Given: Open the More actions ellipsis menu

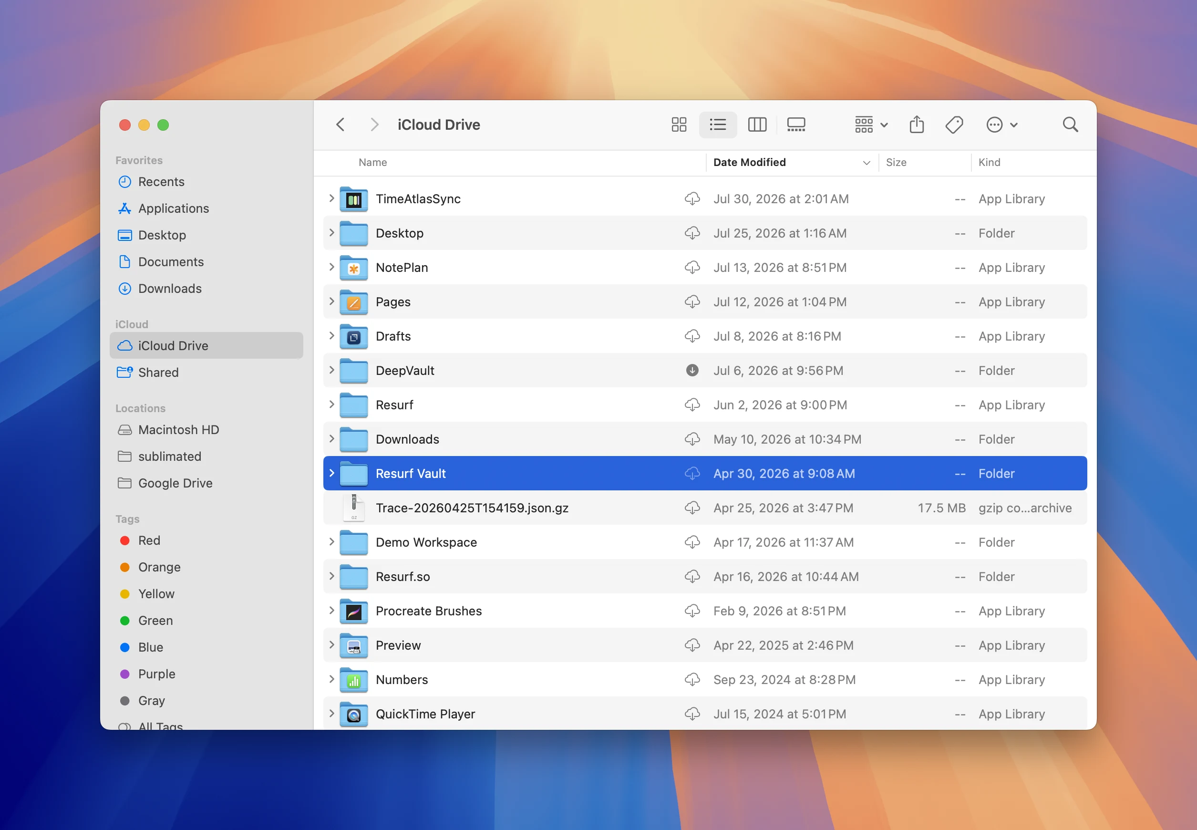Looking at the screenshot, I should (1001, 125).
